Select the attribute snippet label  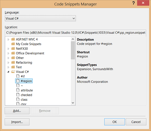point(27,90)
